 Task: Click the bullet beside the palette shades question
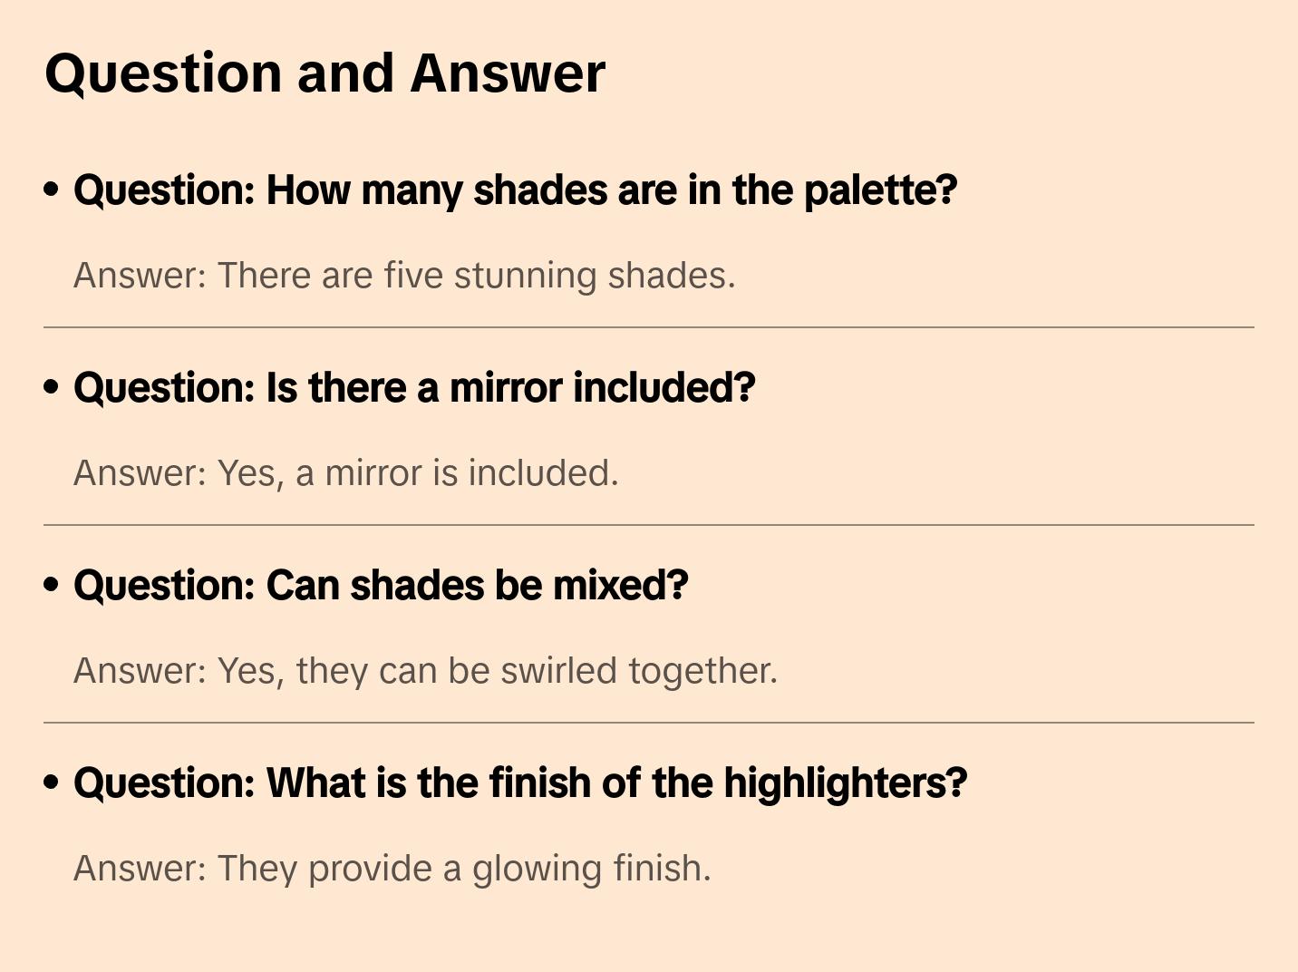coord(52,190)
